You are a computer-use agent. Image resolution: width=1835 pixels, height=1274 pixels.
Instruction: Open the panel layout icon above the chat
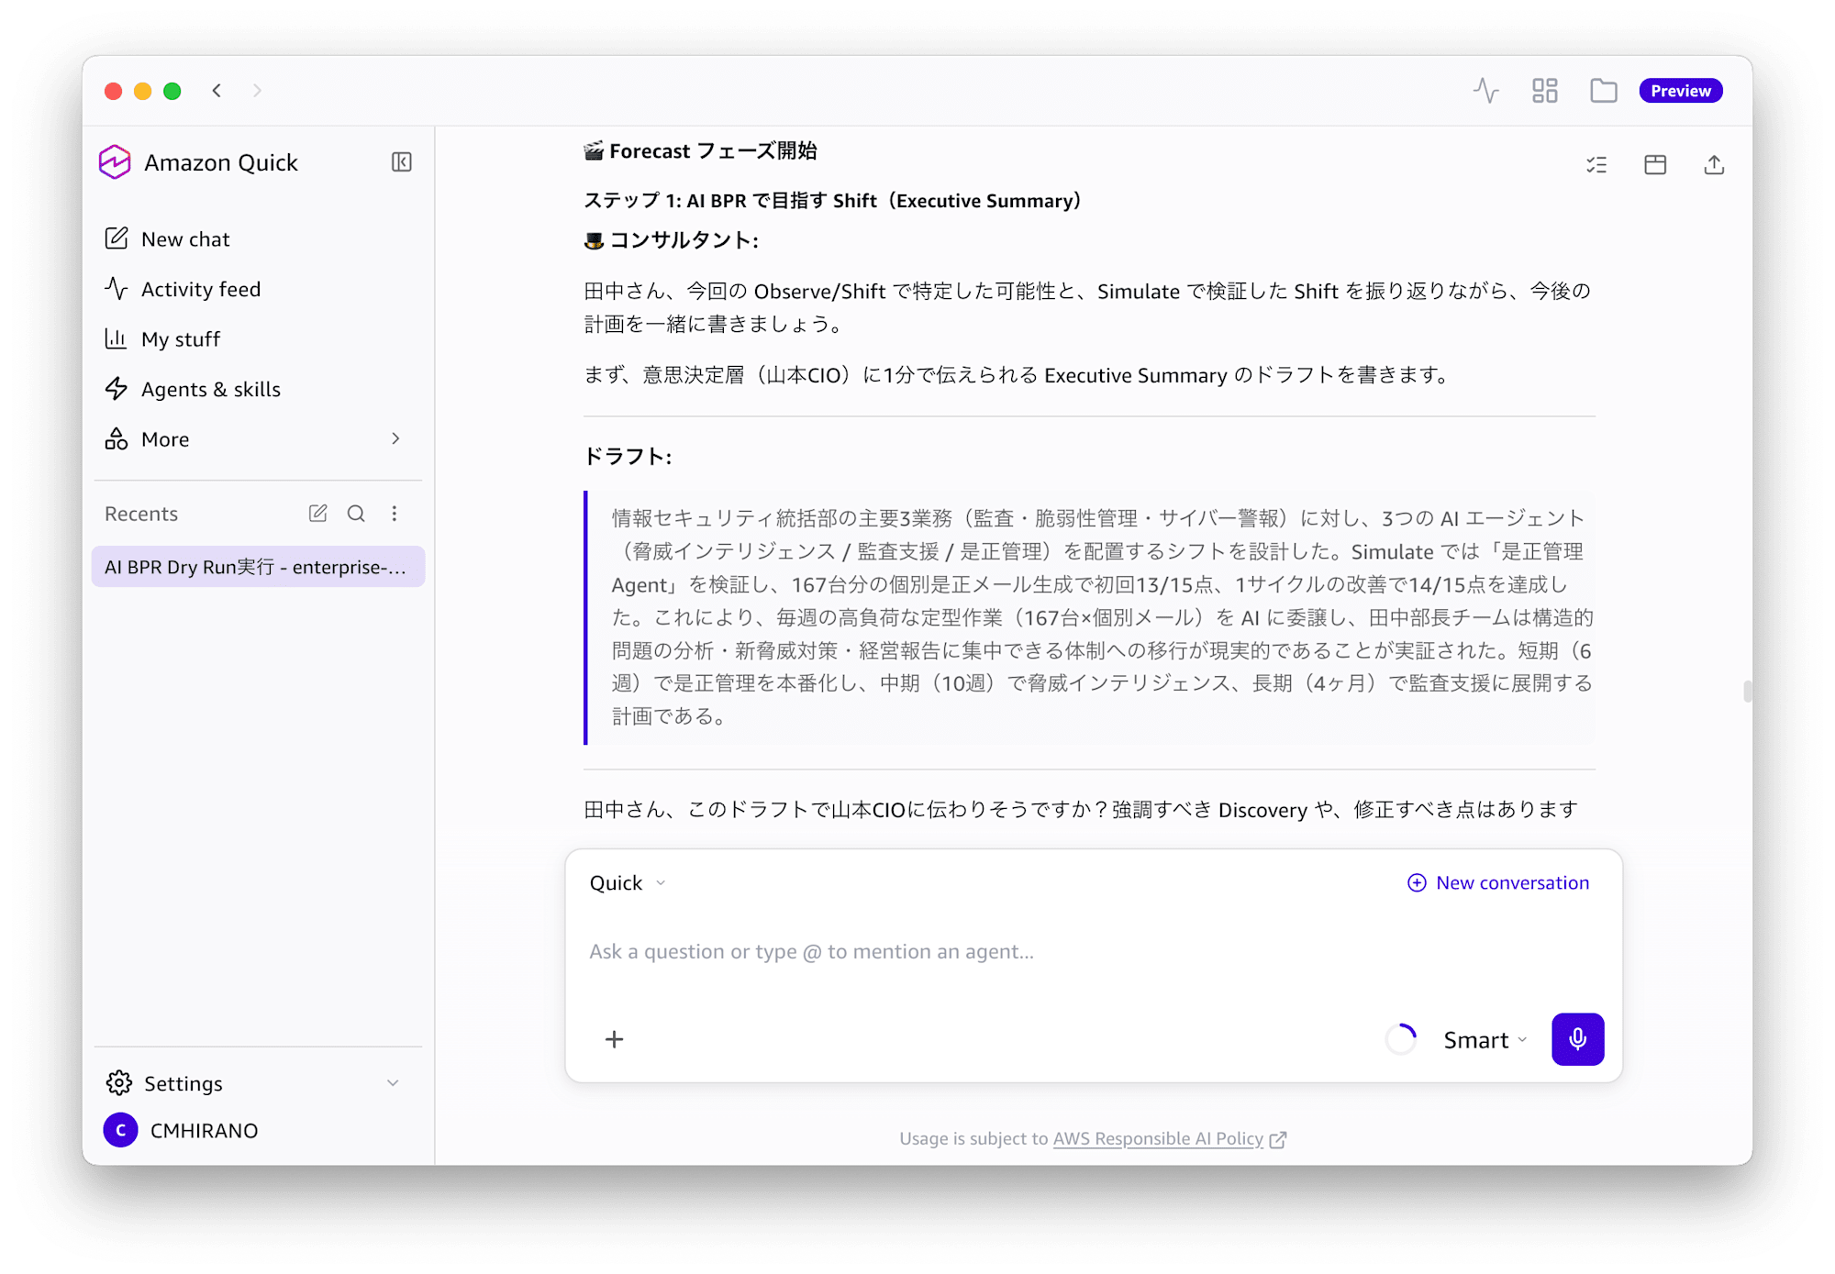point(1655,165)
